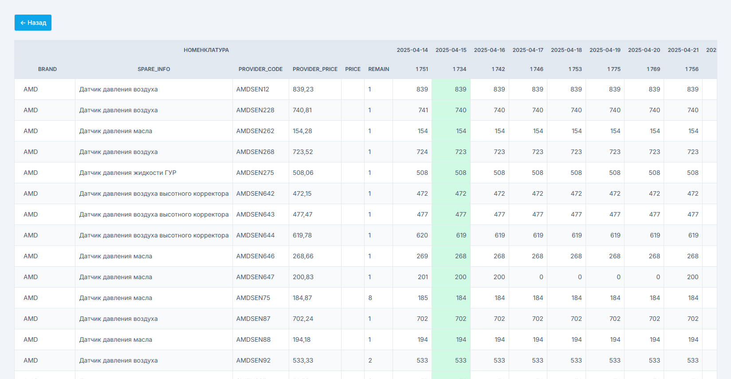The width and height of the screenshot is (731, 379).
Task: Select the 2025-04-18 date column header
Action: 566,50
